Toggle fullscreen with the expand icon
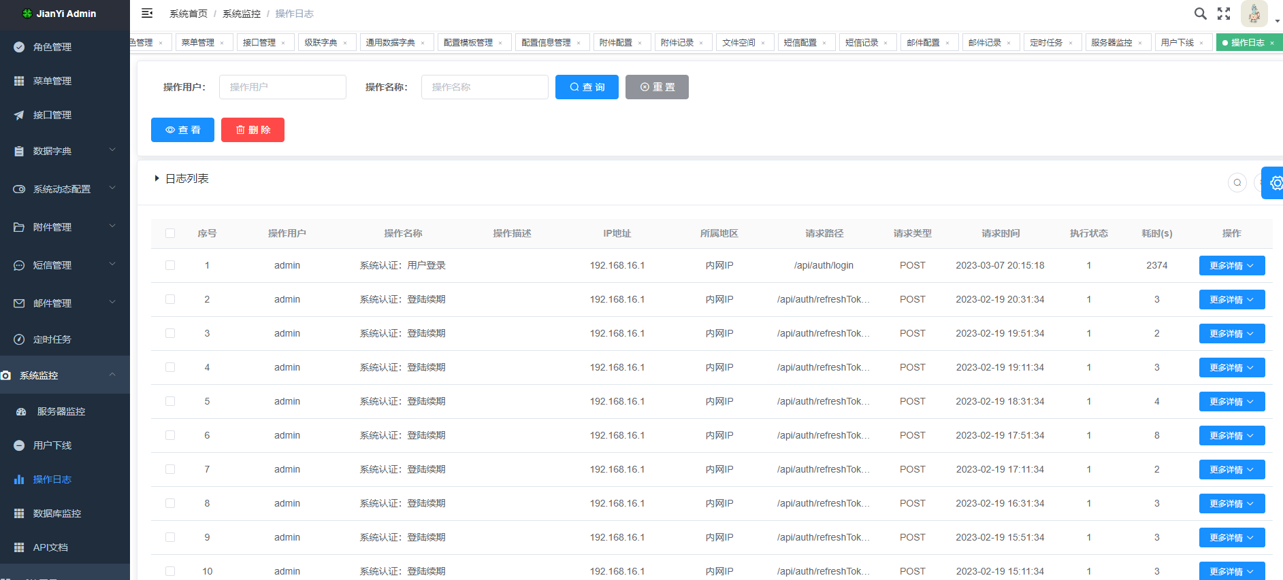 click(x=1224, y=14)
